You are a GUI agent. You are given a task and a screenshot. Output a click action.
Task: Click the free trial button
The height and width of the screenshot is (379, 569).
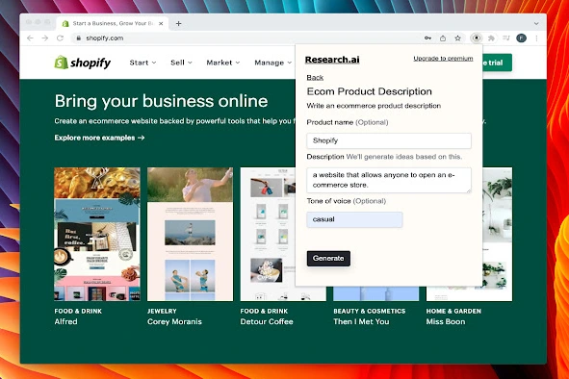click(x=497, y=63)
